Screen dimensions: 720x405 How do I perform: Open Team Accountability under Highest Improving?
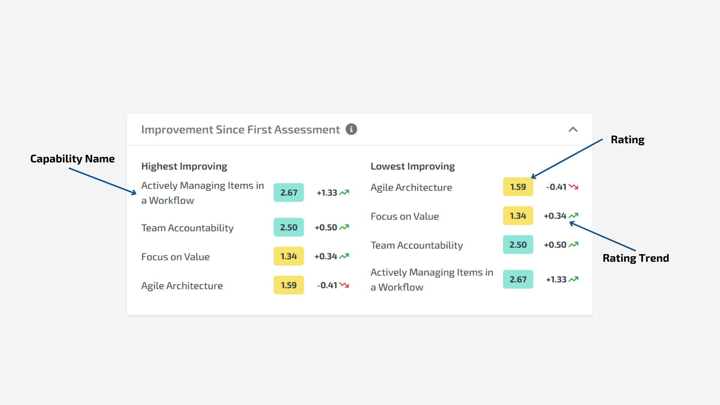[x=187, y=228]
